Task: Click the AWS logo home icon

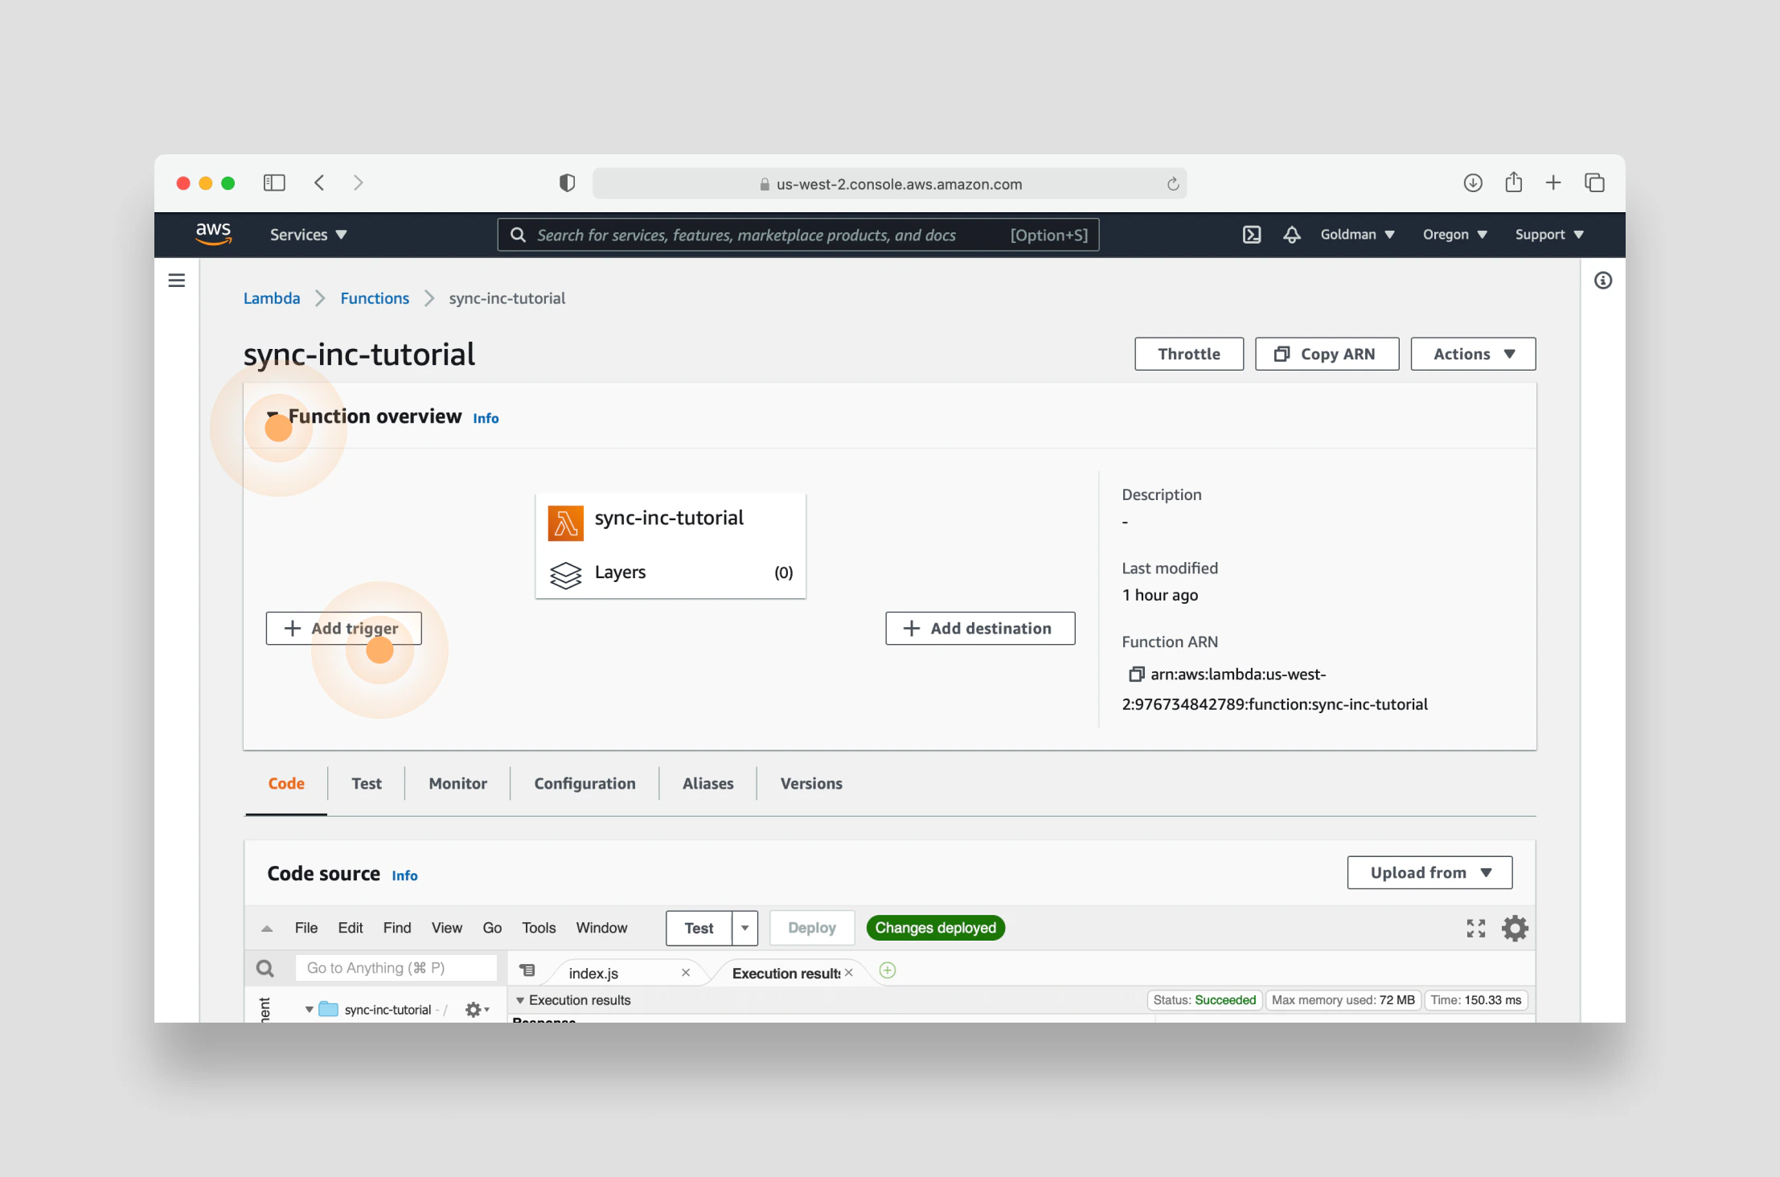Action: point(213,234)
